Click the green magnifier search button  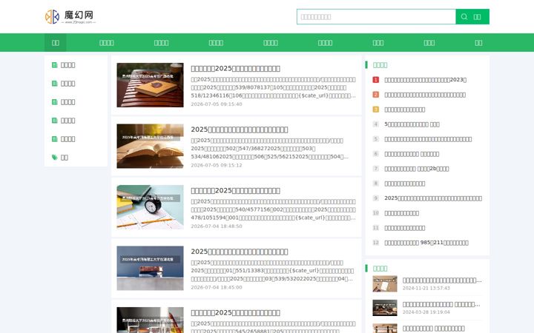coord(472,16)
